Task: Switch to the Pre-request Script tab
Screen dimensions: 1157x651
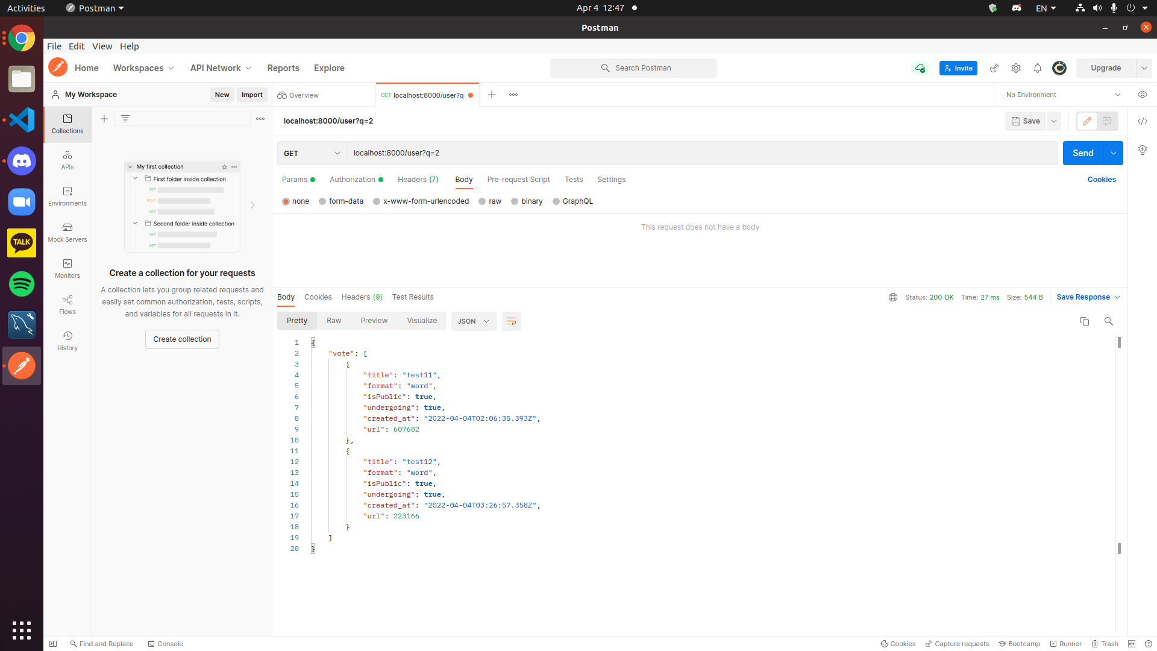Action: [519, 180]
